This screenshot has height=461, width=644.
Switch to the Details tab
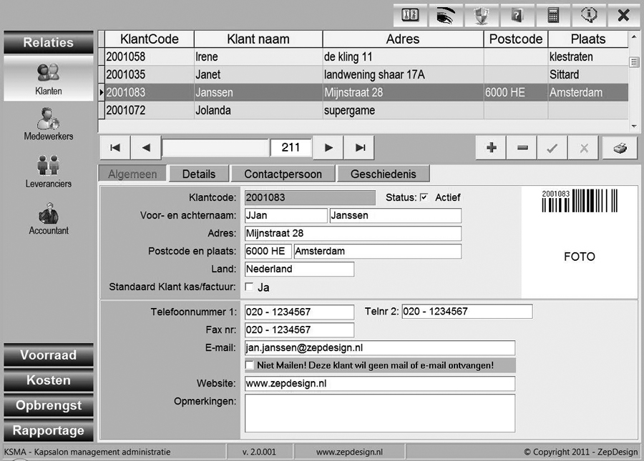coord(198,173)
